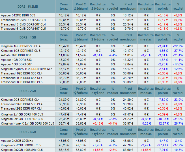The image size is (185, 152).
Task: Click the -31,9% half-year percent cell
Action: [x=178, y=119]
